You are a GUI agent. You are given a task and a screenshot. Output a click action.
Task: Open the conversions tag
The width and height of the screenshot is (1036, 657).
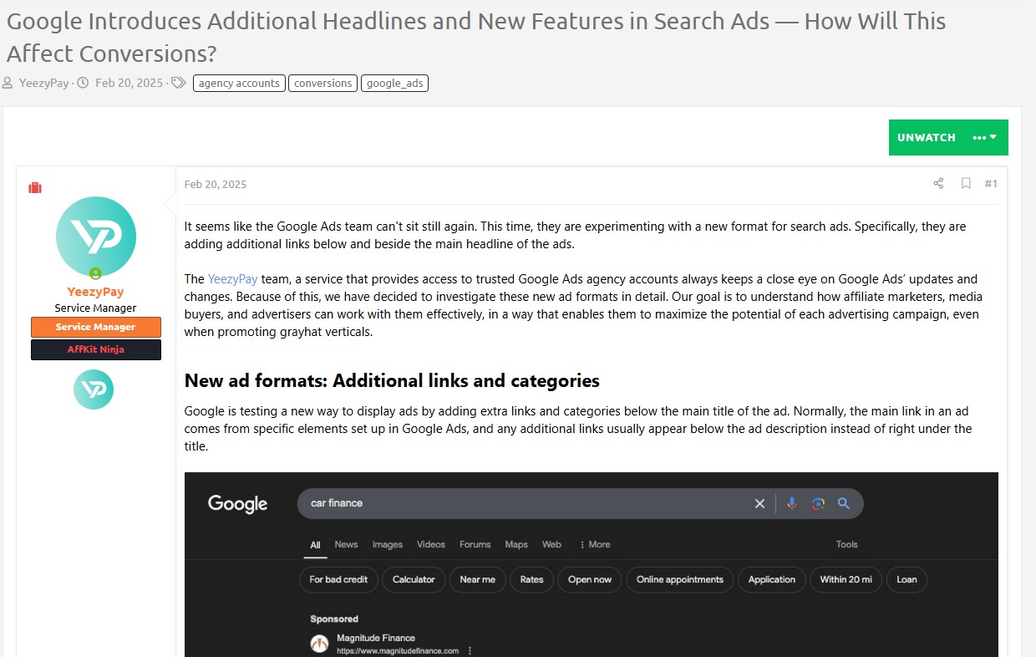click(323, 83)
